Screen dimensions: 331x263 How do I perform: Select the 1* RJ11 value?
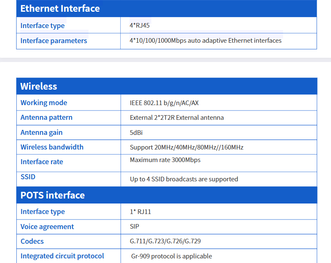pyautogui.click(x=140, y=212)
